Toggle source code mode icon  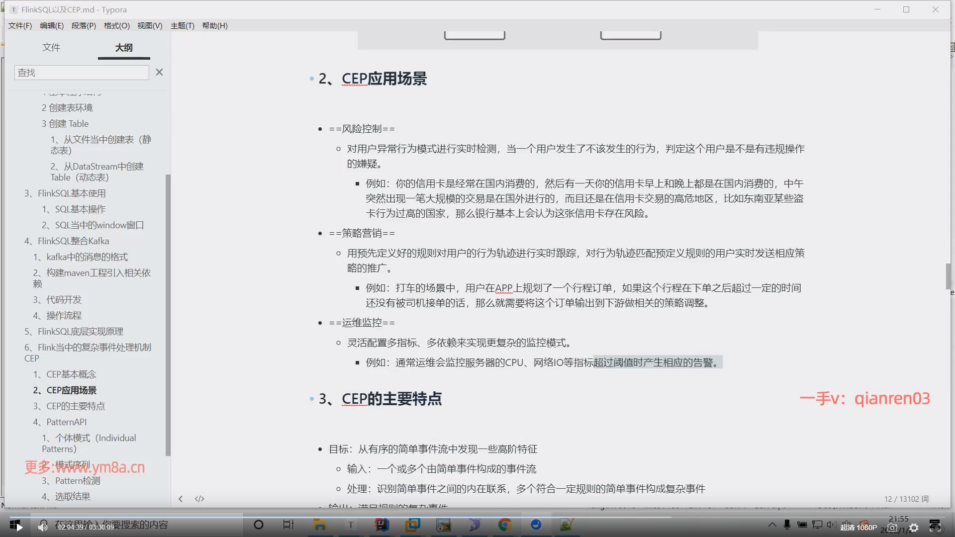click(199, 499)
